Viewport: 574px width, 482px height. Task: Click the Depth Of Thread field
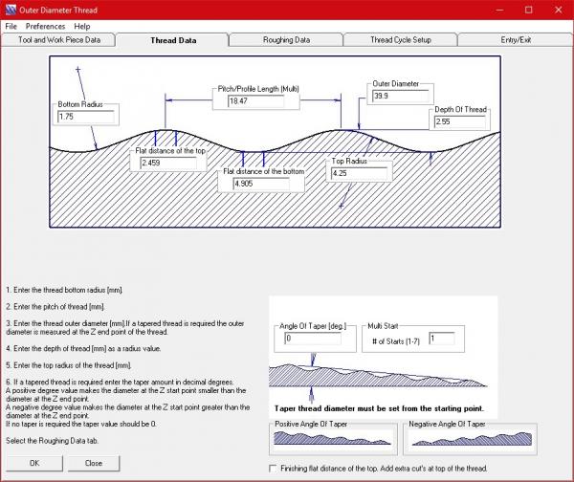[x=460, y=122]
